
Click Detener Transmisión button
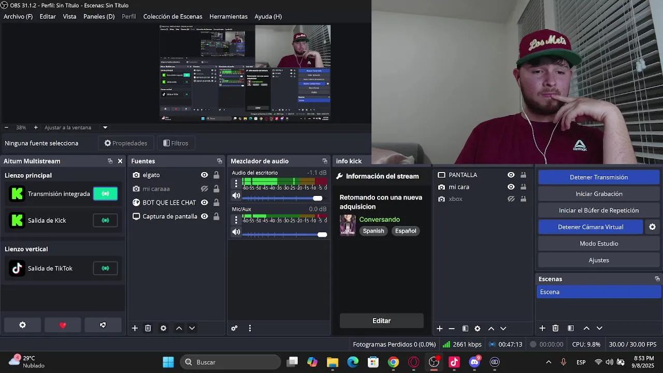click(x=599, y=177)
